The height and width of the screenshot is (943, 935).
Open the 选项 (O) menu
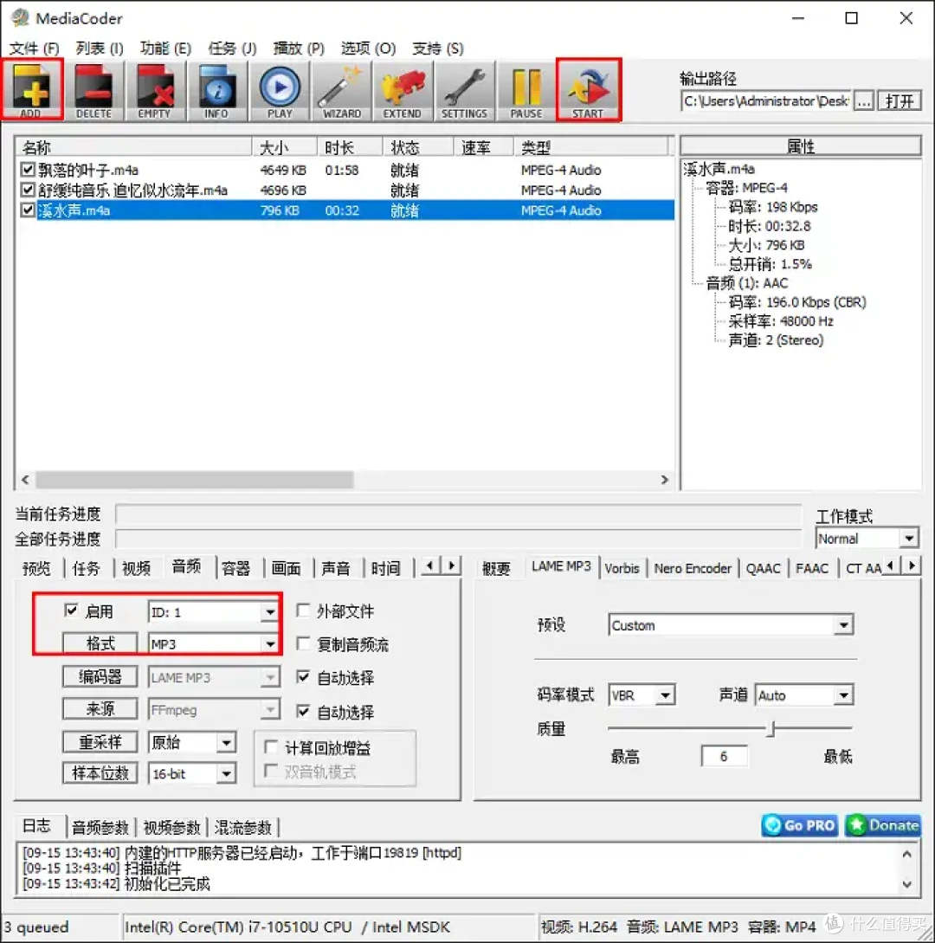point(368,48)
